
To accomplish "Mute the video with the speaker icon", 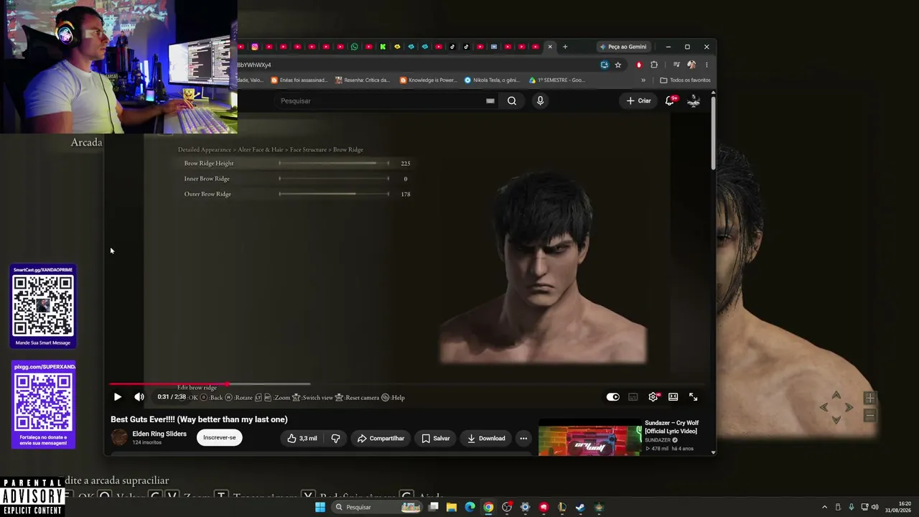I will click(x=139, y=397).
